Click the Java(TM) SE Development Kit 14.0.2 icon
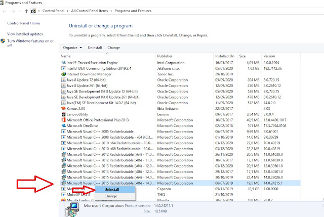The image size is (324, 217). click(x=64, y=103)
